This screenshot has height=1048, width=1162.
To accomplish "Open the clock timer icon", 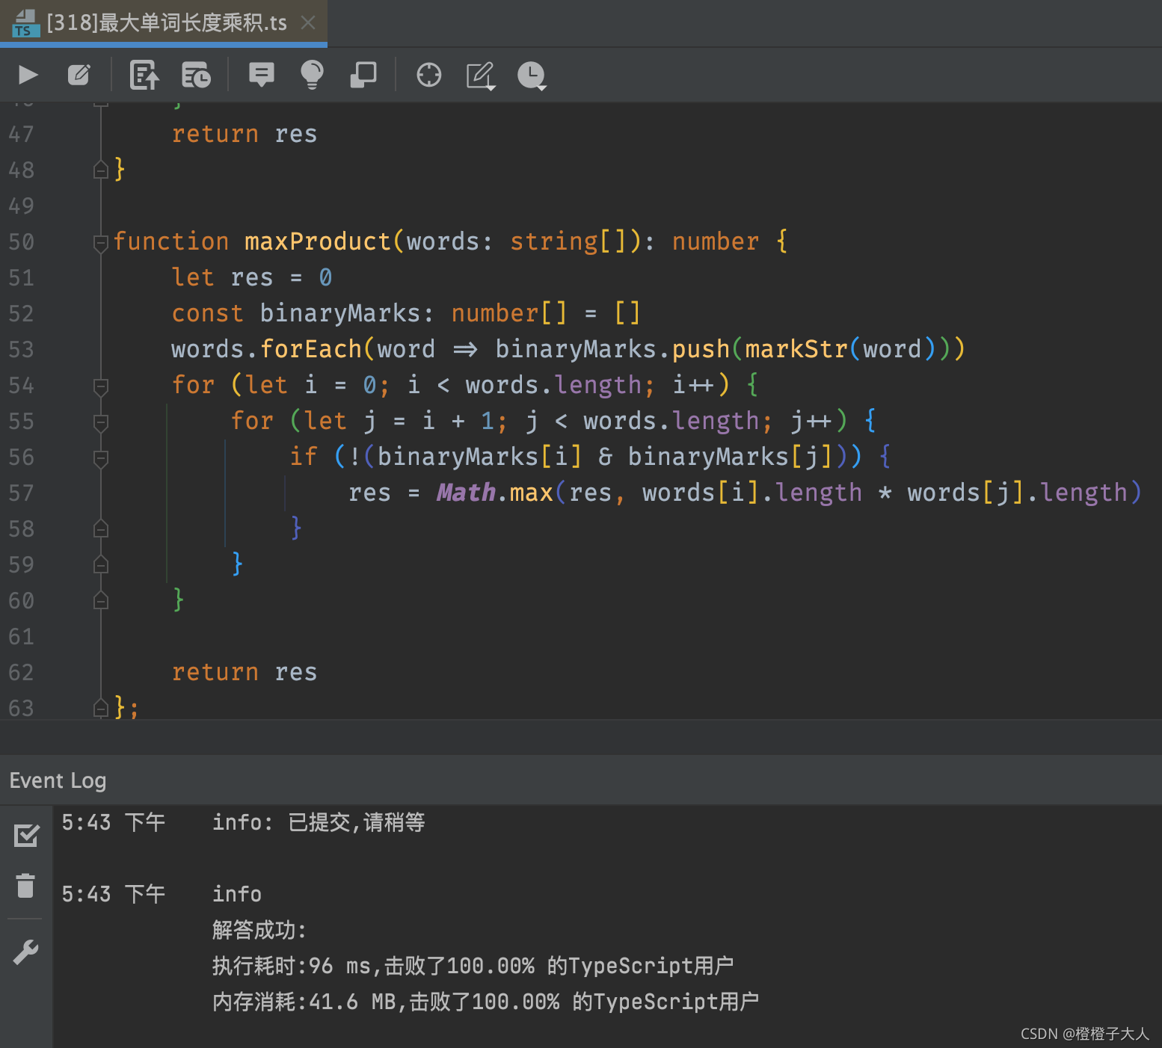I will 532,75.
